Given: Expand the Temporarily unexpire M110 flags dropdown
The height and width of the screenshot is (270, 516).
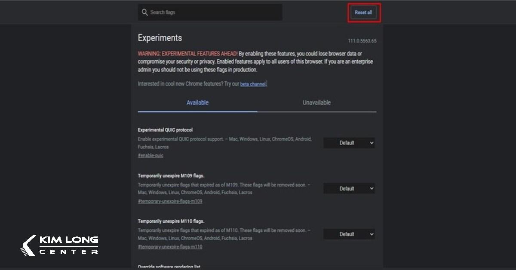Looking at the screenshot, I should (x=349, y=234).
